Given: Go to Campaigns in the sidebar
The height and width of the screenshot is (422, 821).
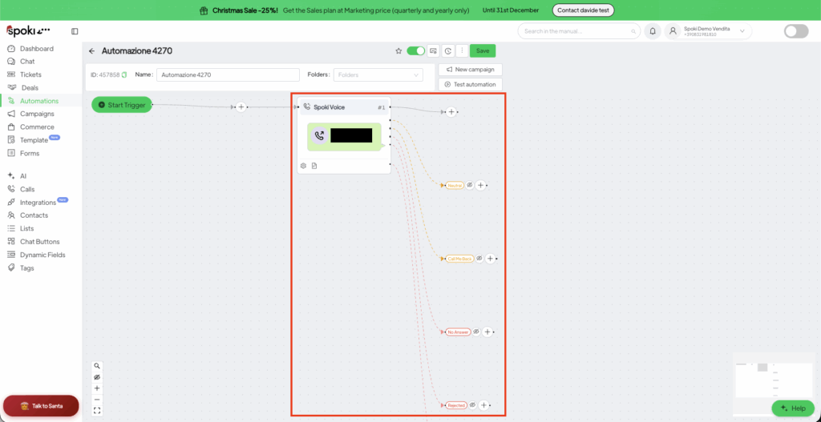Looking at the screenshot, I should point(37,114).
